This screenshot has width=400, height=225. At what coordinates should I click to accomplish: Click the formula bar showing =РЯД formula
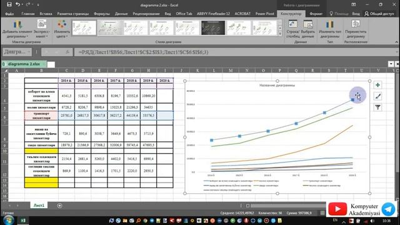tap(235, 52)
